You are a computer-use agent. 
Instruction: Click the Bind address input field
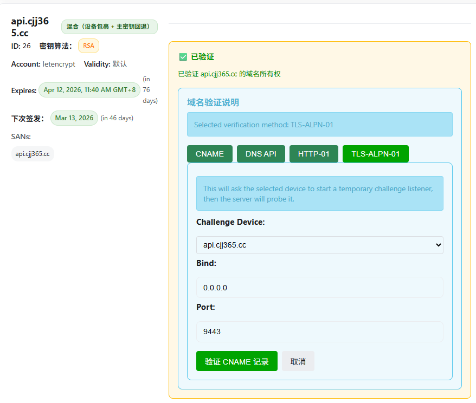[319, 288]
